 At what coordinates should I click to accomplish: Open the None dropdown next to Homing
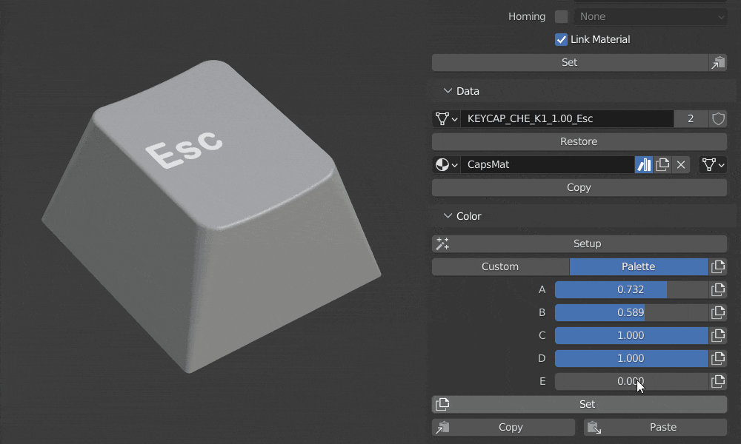point(650,16)
